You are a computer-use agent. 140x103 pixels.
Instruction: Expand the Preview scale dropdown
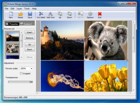pos(31,69)
